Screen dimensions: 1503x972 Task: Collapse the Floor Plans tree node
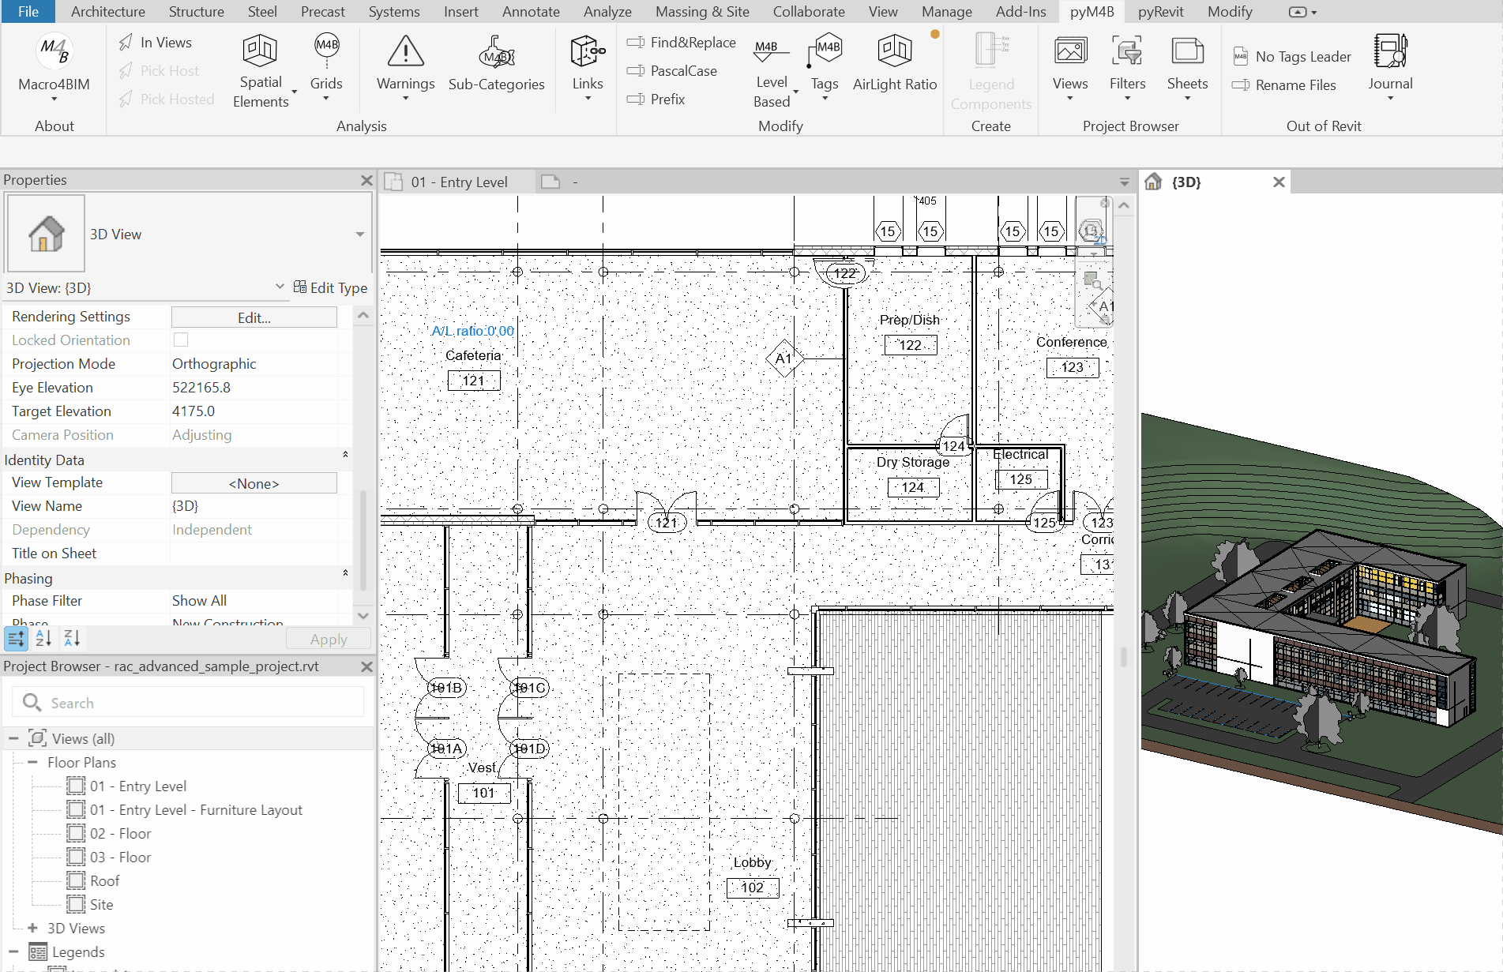32,762
